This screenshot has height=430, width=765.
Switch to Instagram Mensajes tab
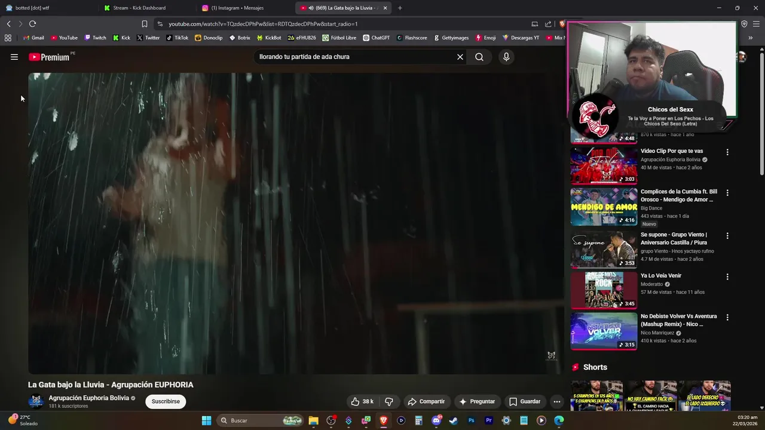[246, 8]
